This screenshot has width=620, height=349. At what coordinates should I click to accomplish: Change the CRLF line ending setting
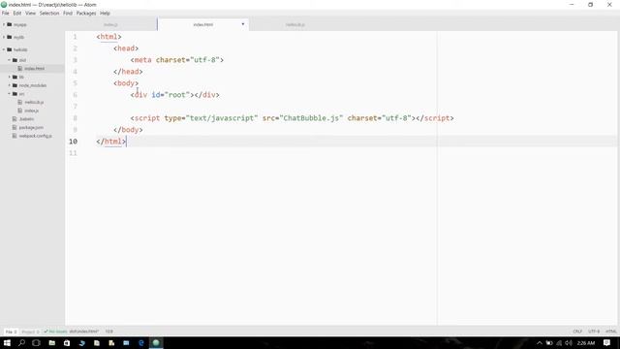577,332
